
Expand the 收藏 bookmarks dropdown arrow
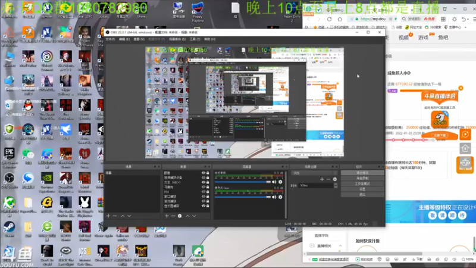(328, 27)
